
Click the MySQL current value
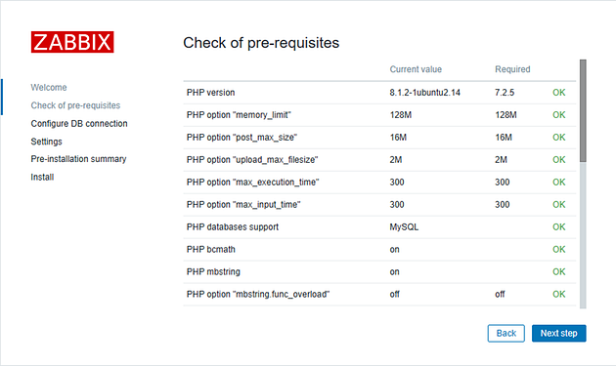tap(404, 227)
